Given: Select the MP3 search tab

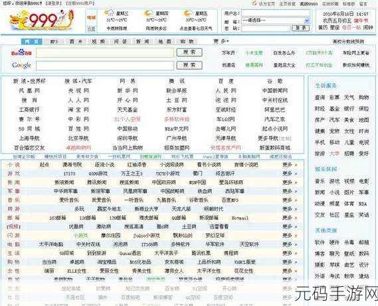Looking at the screenshot, I should (x=54, y=42).
